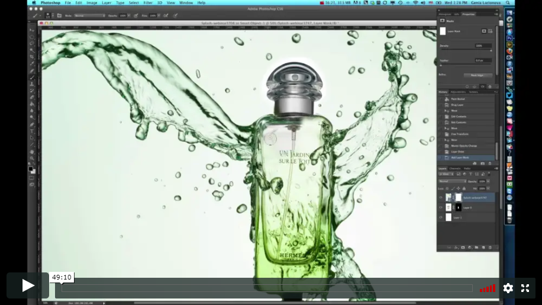Toggle mask enable eye icon in Properties
This screenshot has height=305, width=542.
(x=483, y=87)
